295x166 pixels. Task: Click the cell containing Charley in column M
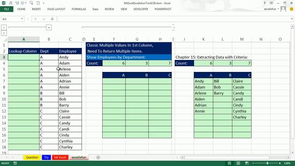[x=242, y=117]
